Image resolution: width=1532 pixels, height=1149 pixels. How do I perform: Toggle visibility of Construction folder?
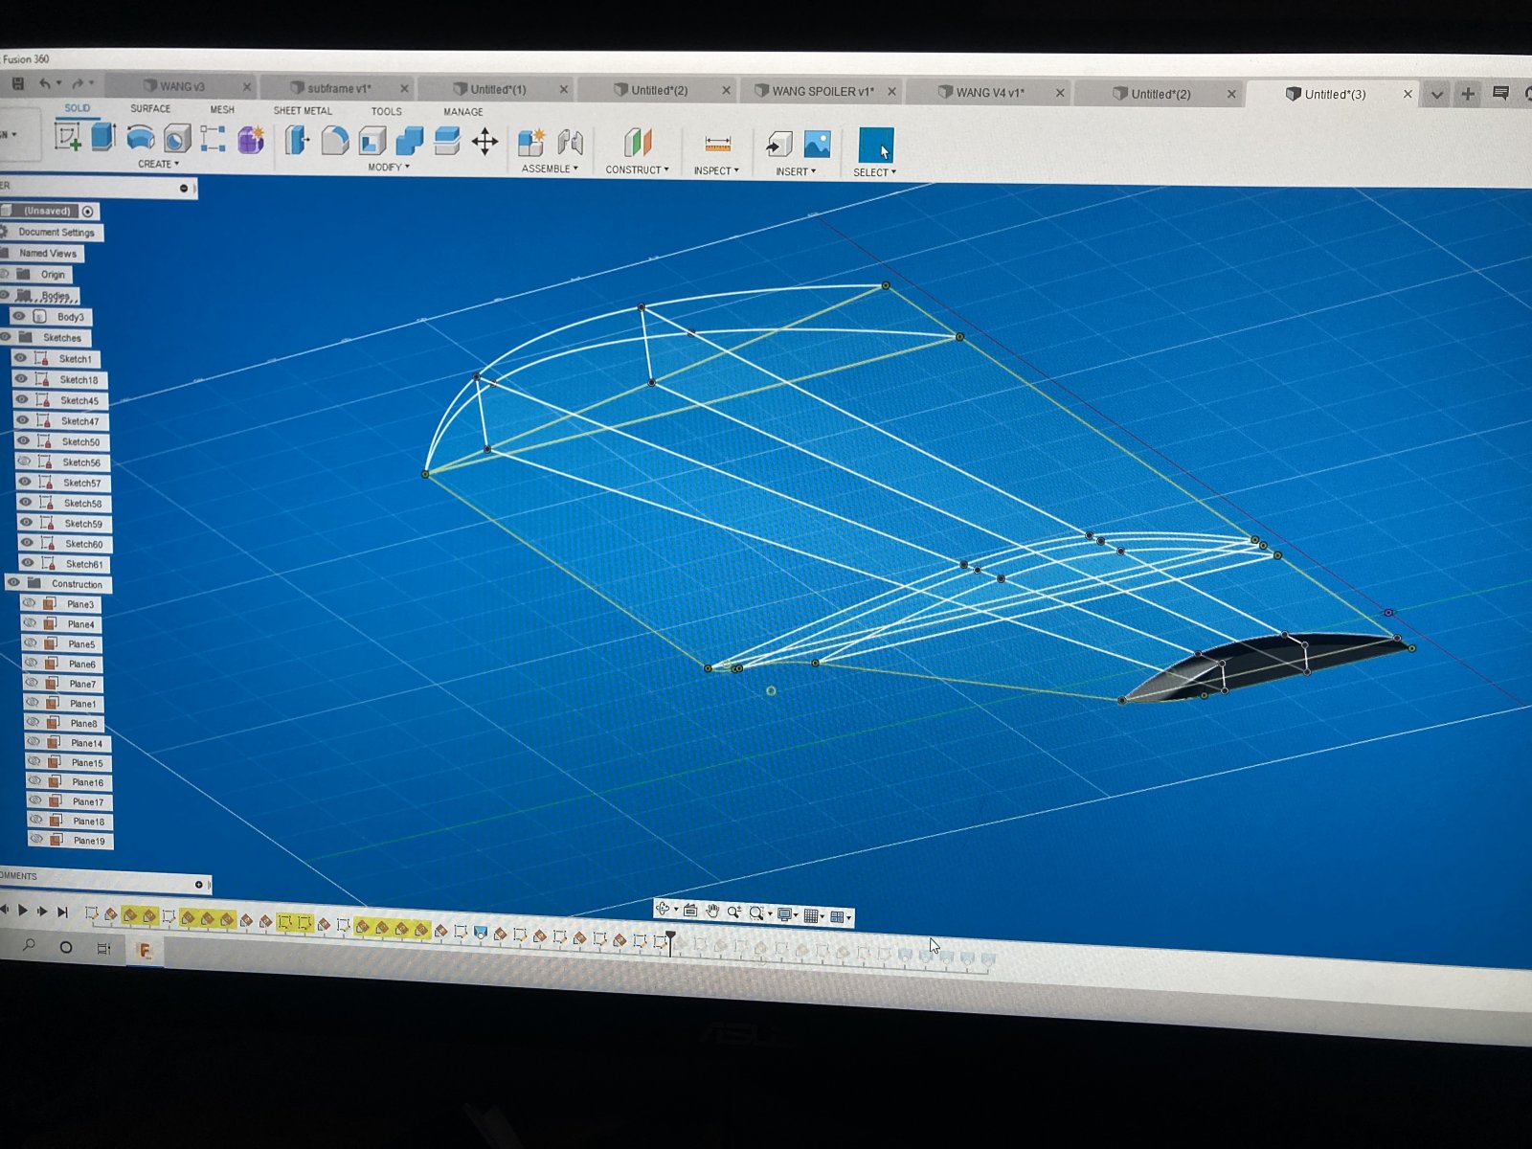click(x=13, y=582)
